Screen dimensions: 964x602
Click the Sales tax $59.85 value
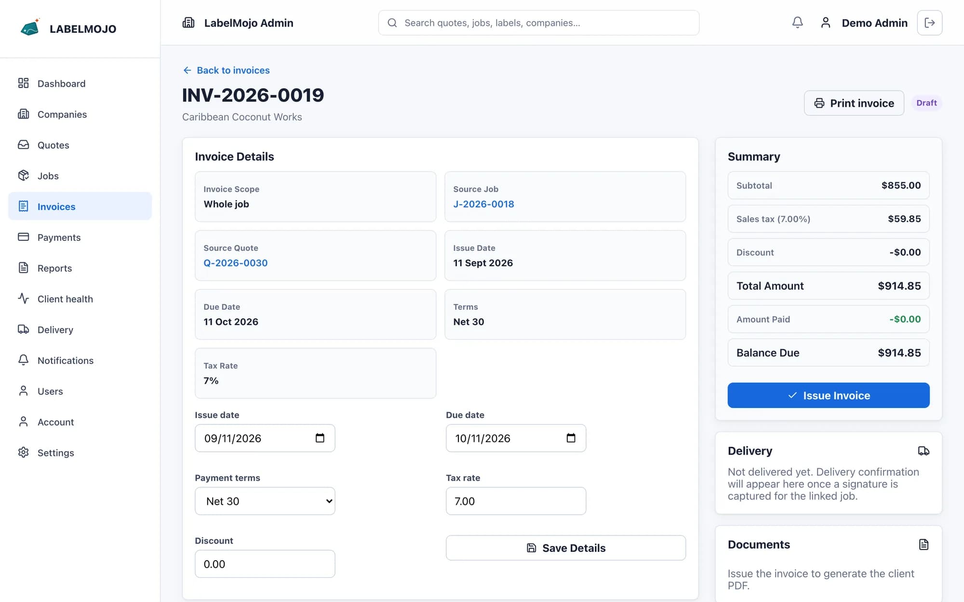[x=904, y=219]
